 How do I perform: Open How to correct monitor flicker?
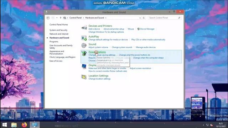108,71
